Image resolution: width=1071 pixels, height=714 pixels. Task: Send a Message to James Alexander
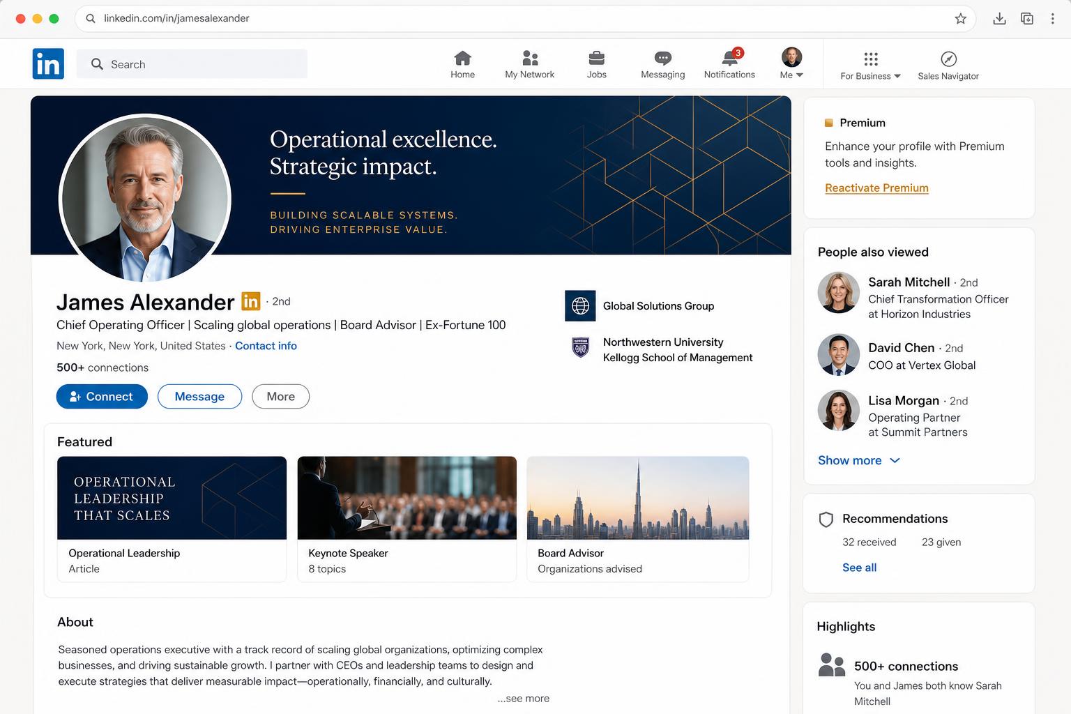(x=199, y=396)
